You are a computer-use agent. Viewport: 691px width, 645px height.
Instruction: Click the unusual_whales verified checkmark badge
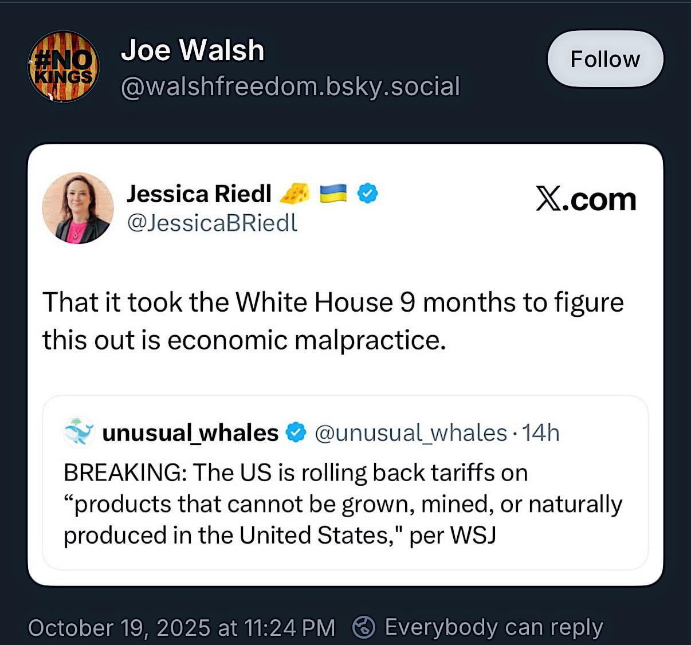(x=296, y=433)
